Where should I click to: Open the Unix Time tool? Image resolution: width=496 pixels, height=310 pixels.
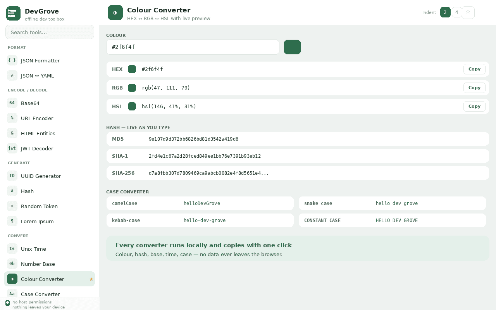click(x=49, y=249)
